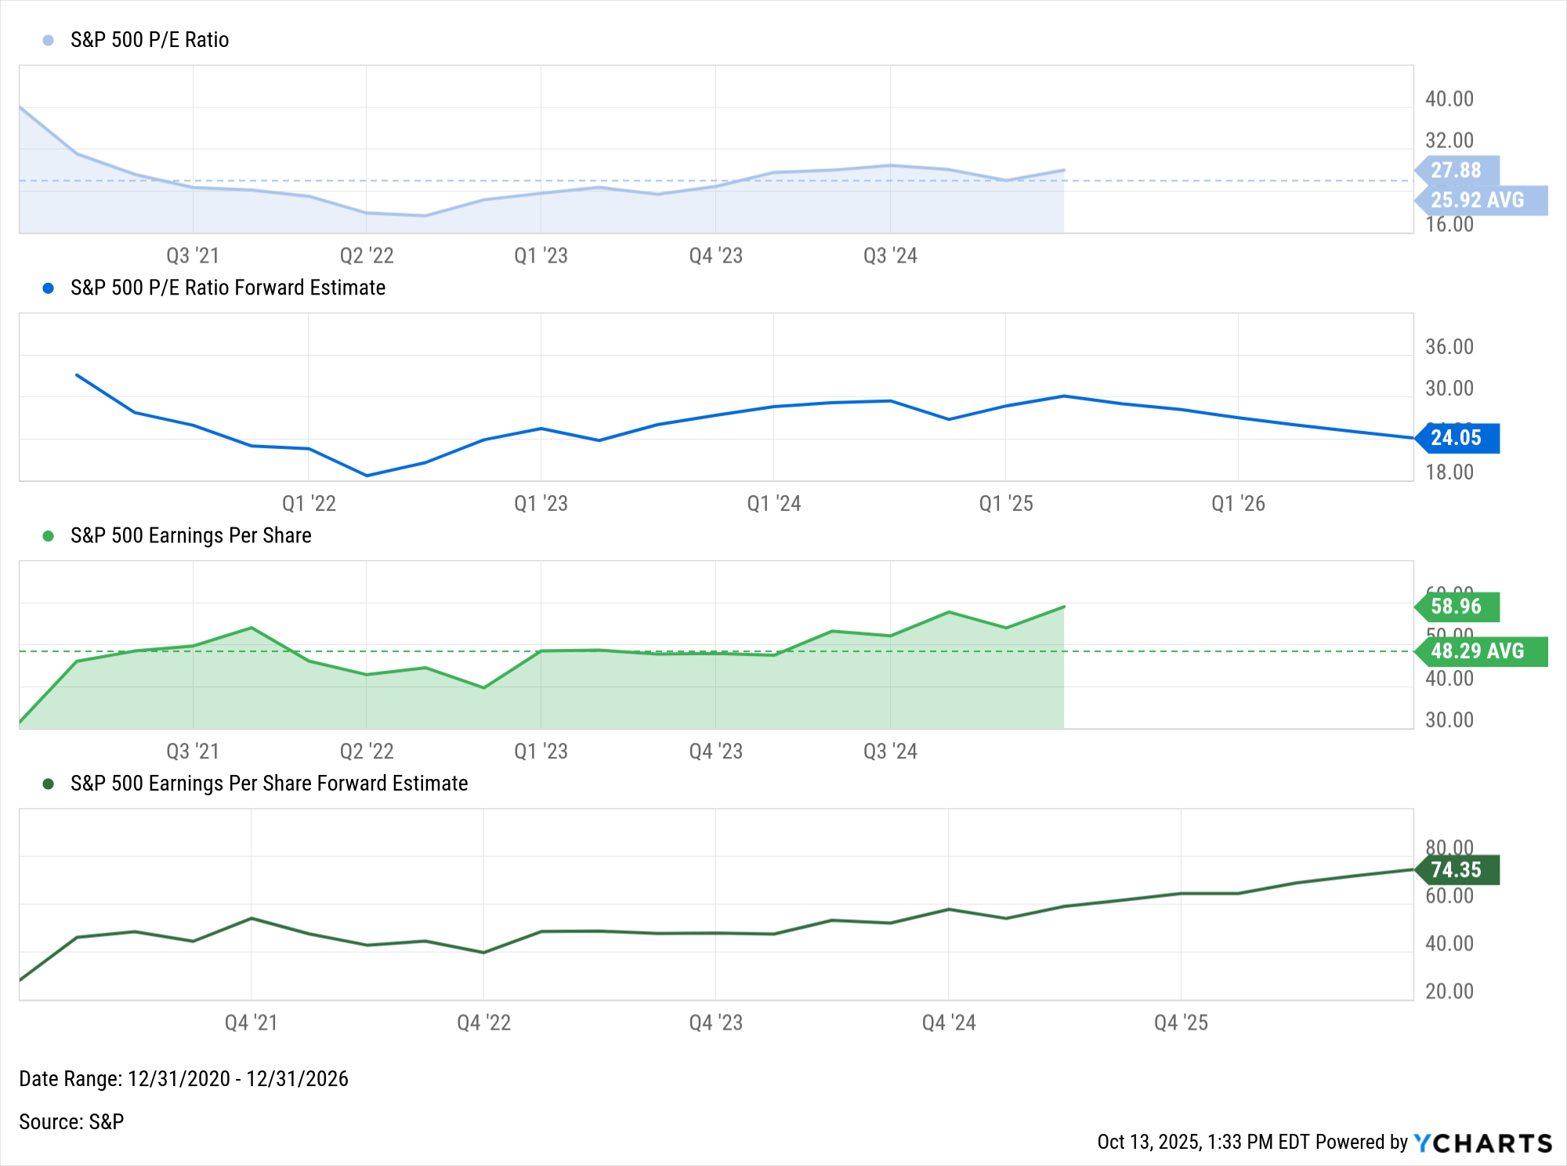Click the YCharts logo

pyautogui.click(x=1482, y=1143)
